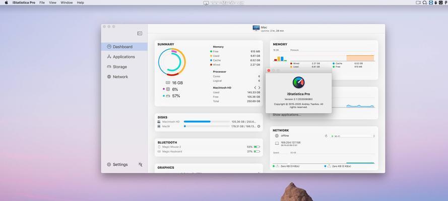This screenshot has height=201, width=448.
Task: Click the disk icon next to 57%
Action: click(x=168, y=96)
